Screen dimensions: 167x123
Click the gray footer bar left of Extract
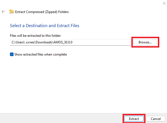(x=61, y=118)
